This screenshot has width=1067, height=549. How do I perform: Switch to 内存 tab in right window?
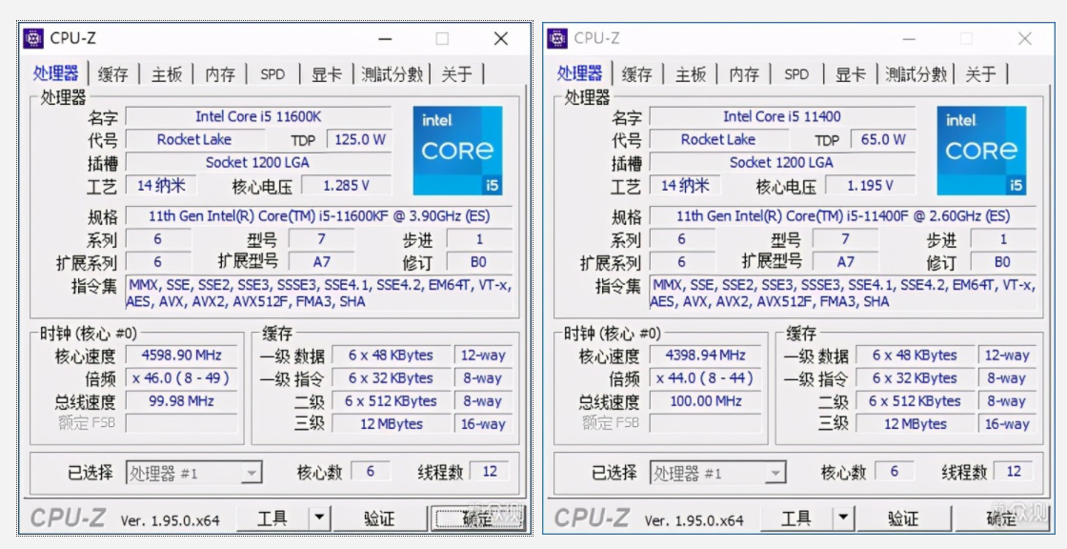744,74
